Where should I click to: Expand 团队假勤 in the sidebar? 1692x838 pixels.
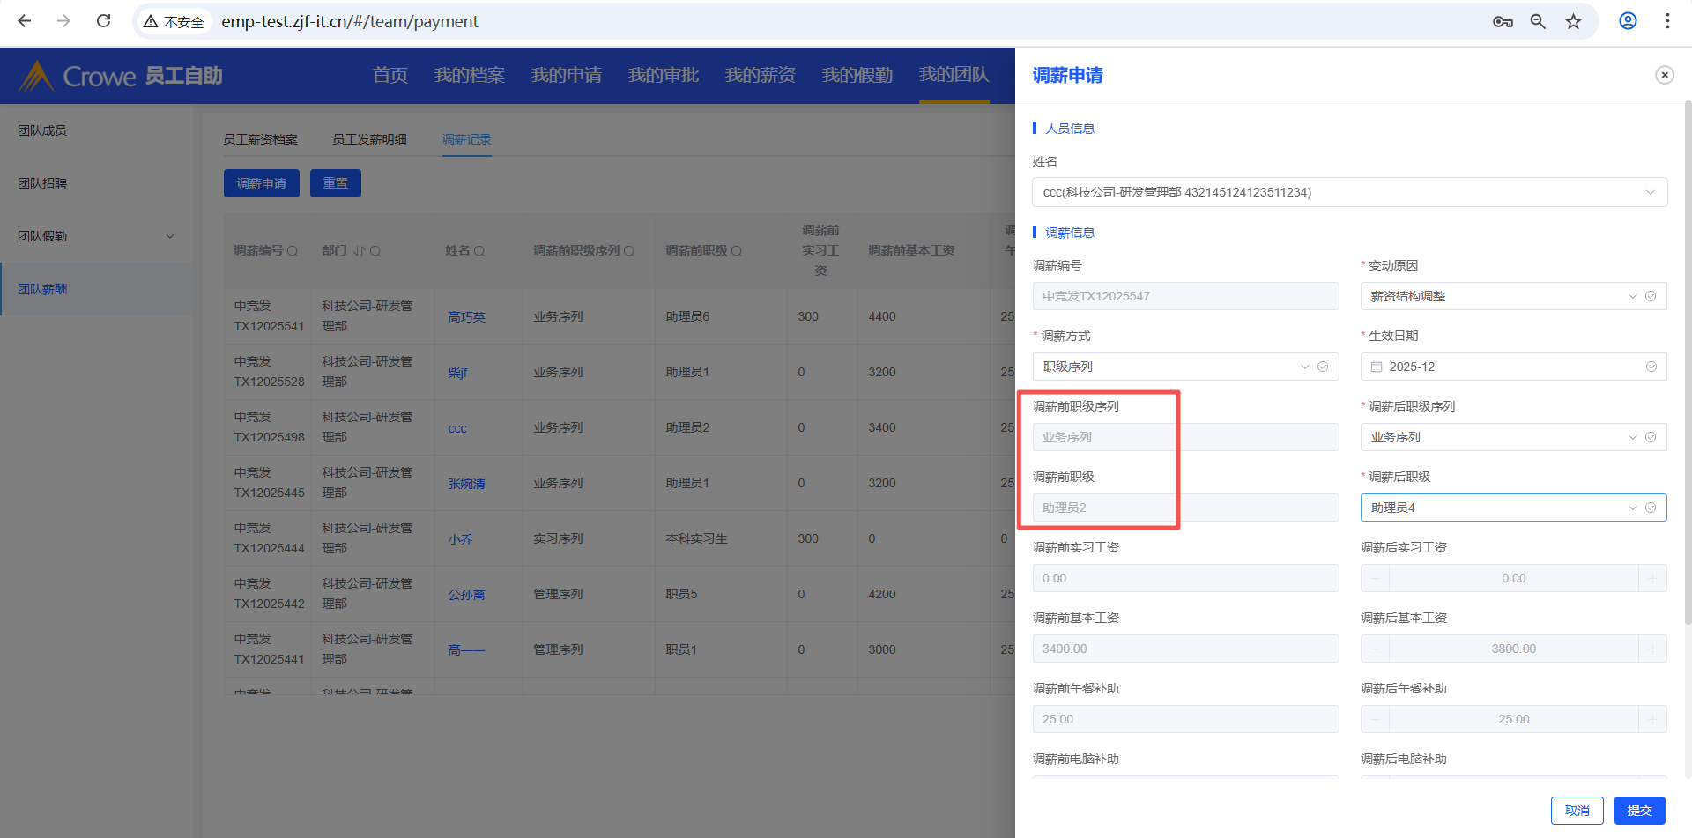95,236
